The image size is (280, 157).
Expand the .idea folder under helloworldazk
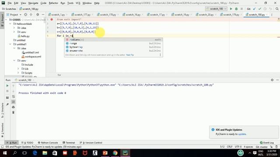[x=14, y=28]
